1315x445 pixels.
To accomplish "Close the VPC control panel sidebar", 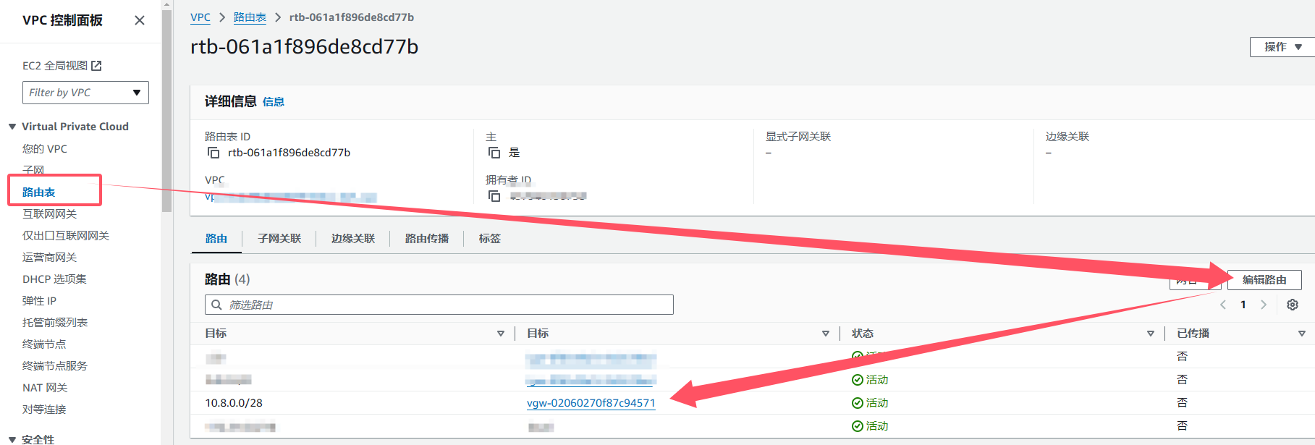I will (140, 20).
